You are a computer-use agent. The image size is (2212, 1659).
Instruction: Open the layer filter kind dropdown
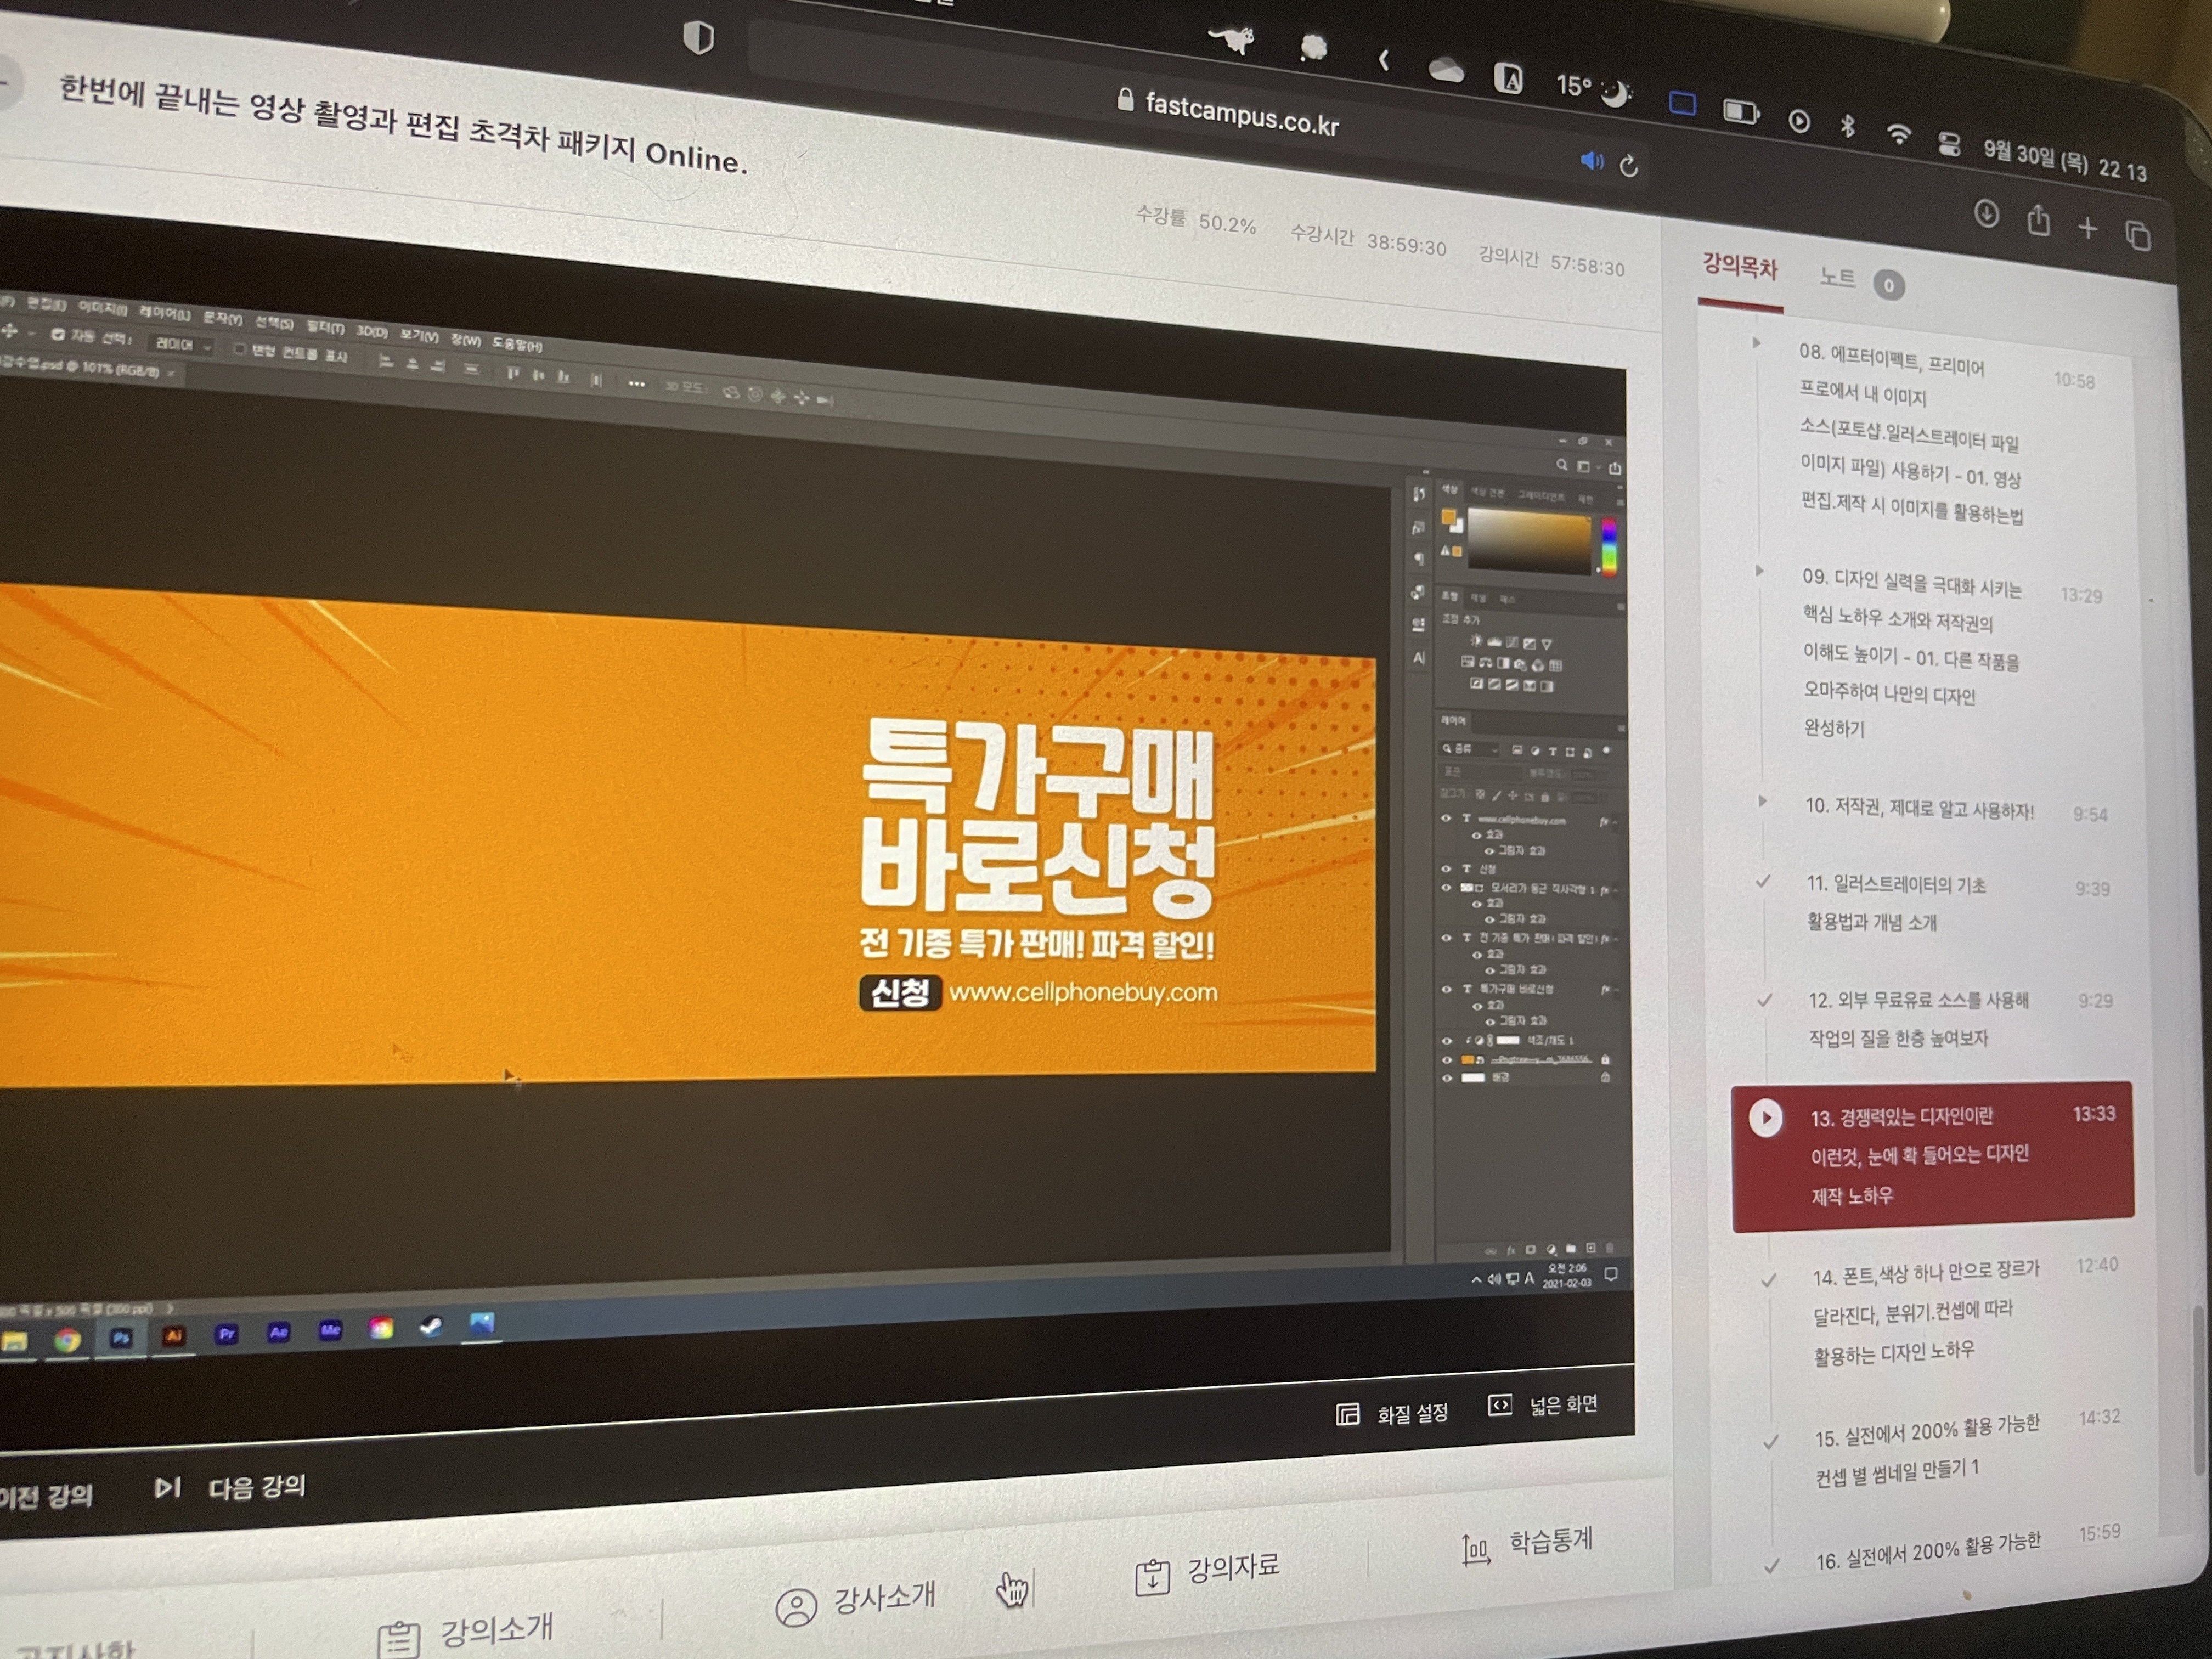(x=1470, y=749)
